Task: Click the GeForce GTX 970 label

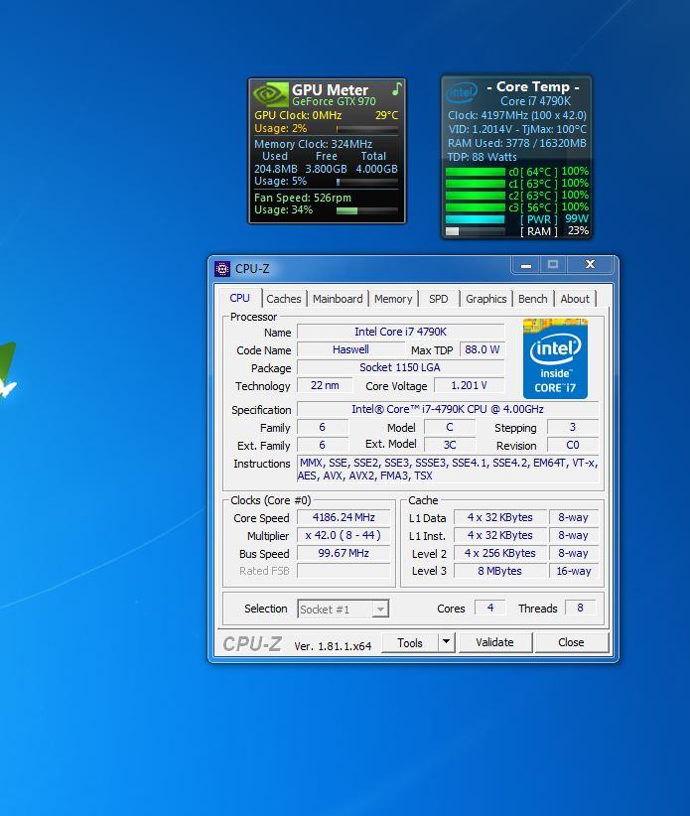Action: pos(334,101)
